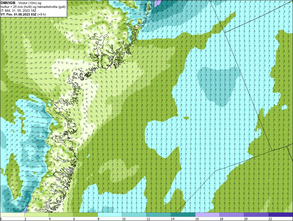The height and width of the screenshot is (221, 293).
Task: Click the legend scale label "20"
Action: point(246,219)
